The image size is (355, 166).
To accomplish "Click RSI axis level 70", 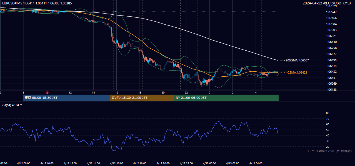I will [x=327, y=119].
